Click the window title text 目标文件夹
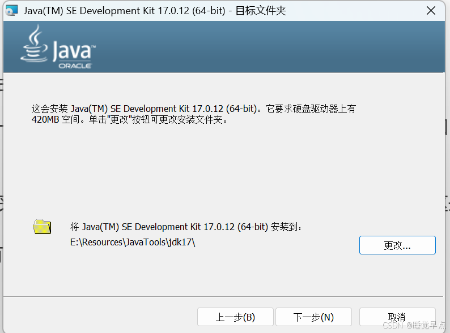Image resolution: width=450 pixels, height=333 pixels. 261,11
